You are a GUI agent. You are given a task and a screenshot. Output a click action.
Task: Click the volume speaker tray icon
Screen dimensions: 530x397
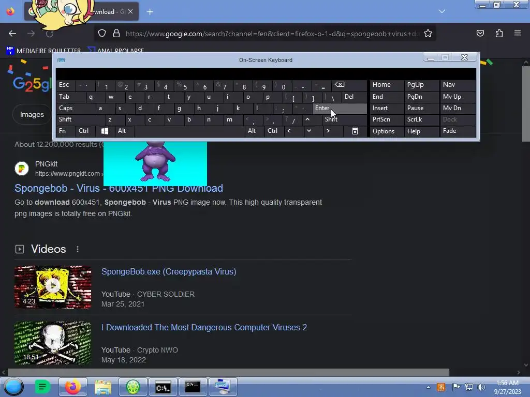[x=481, y=387]
